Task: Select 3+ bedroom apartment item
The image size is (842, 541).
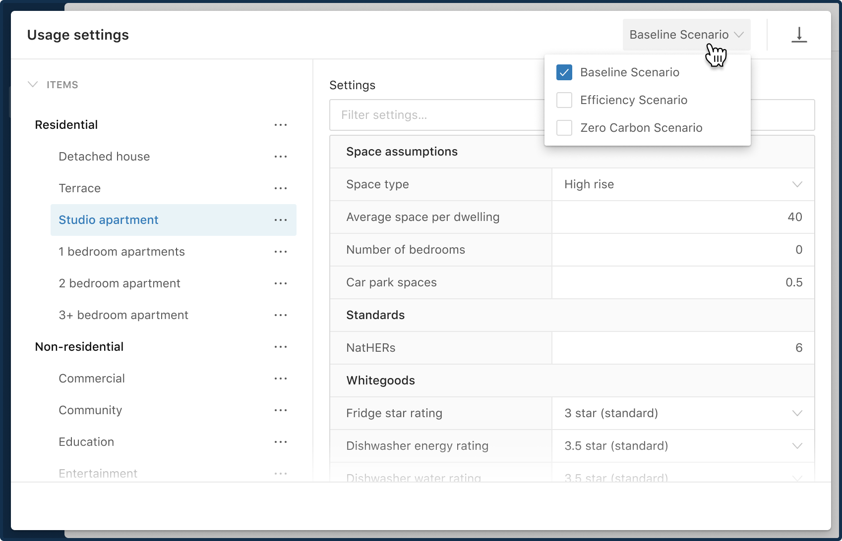Action: pyautogui.click(x=123, y=315)
